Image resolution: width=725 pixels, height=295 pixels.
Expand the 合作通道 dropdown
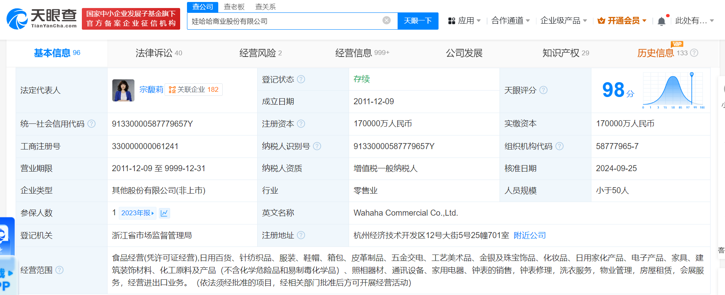coord(528,21)
